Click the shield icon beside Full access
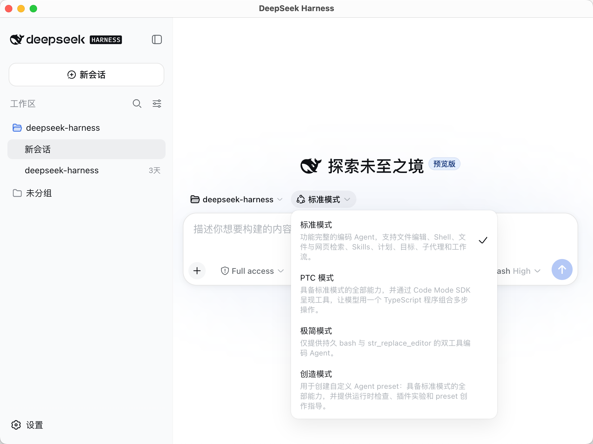Image resolution: width=593 pixels, height=444 pixels. coord(225,271)
